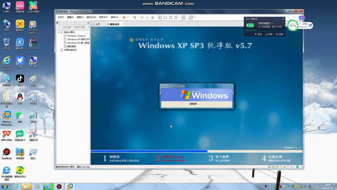This screenshot has width=337, height=190.
Task: Toggle the library sidebar view icon
Action: [x=160, y=17]
